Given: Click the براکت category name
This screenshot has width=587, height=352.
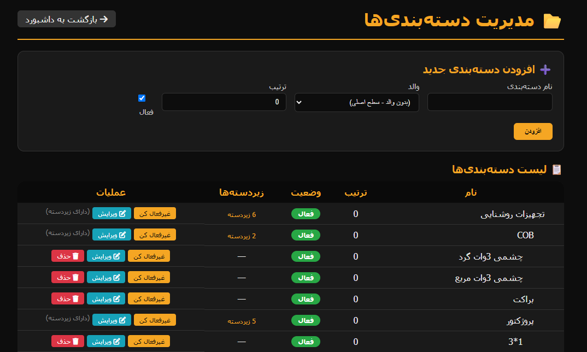Looking at the screenshot, I should (x=524, y=300).
